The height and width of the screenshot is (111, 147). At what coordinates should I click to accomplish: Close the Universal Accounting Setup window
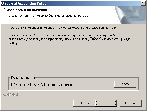pyautogui.click(x=143, y=4)
